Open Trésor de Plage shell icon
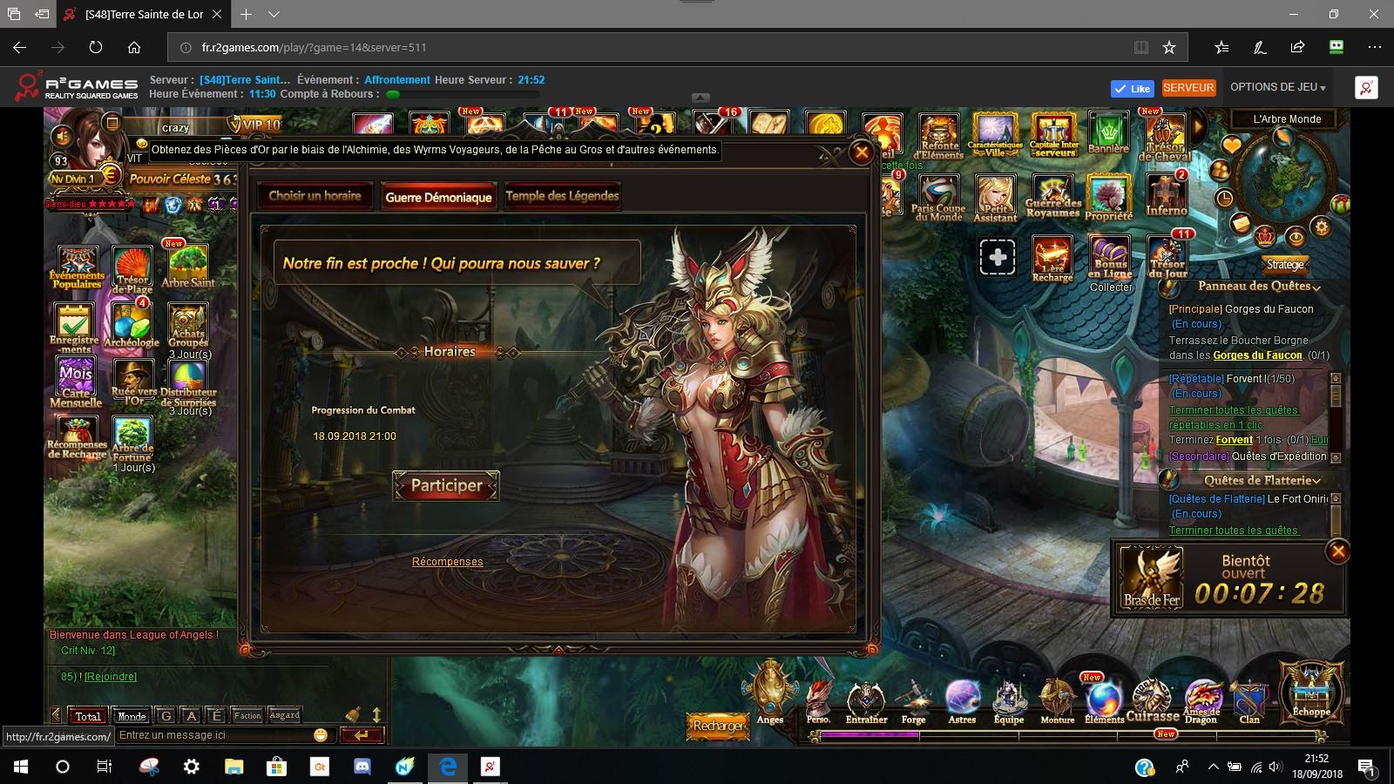The height and width of the screenshot is (784, 1394). [132, 269]
